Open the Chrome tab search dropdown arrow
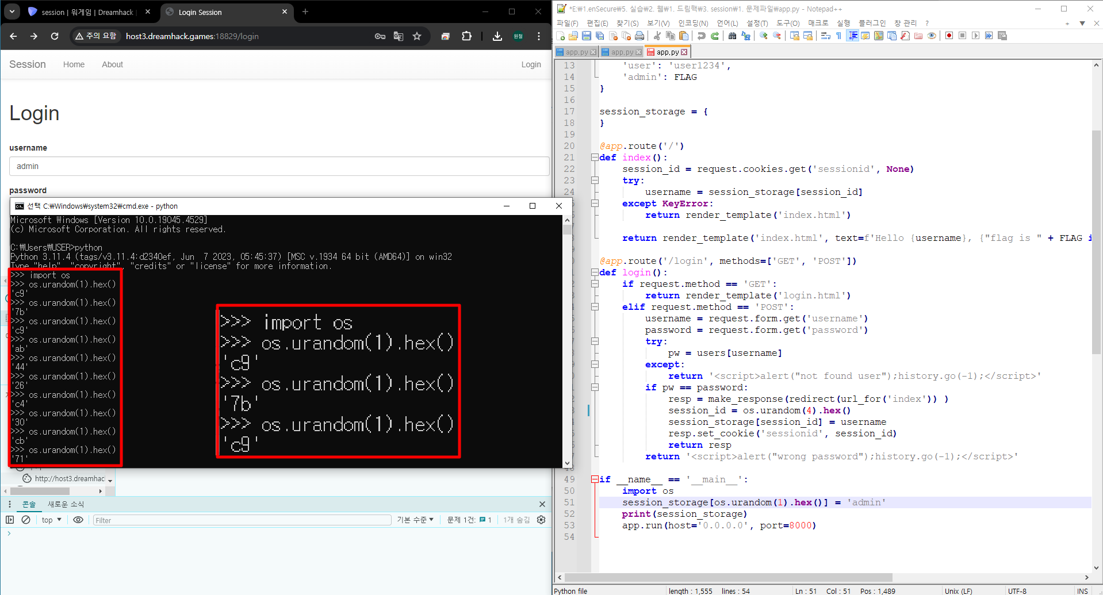Screen dimensions: 1103x595 (x=12, y=11)
